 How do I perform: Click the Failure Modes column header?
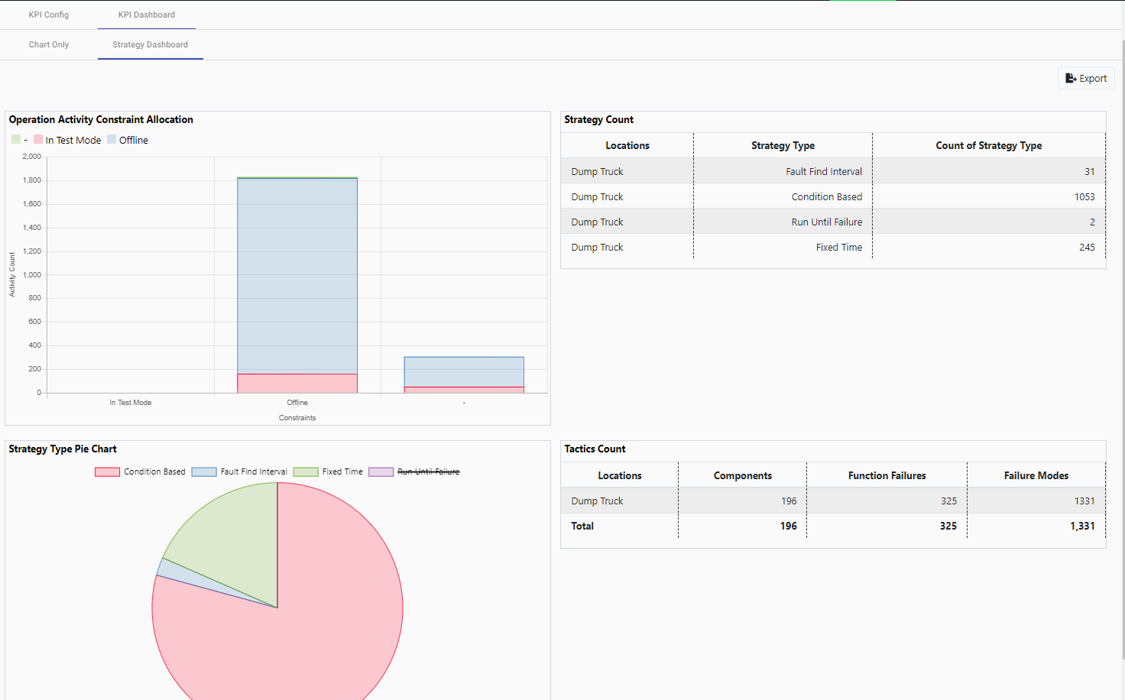[x=1036, y=475]
